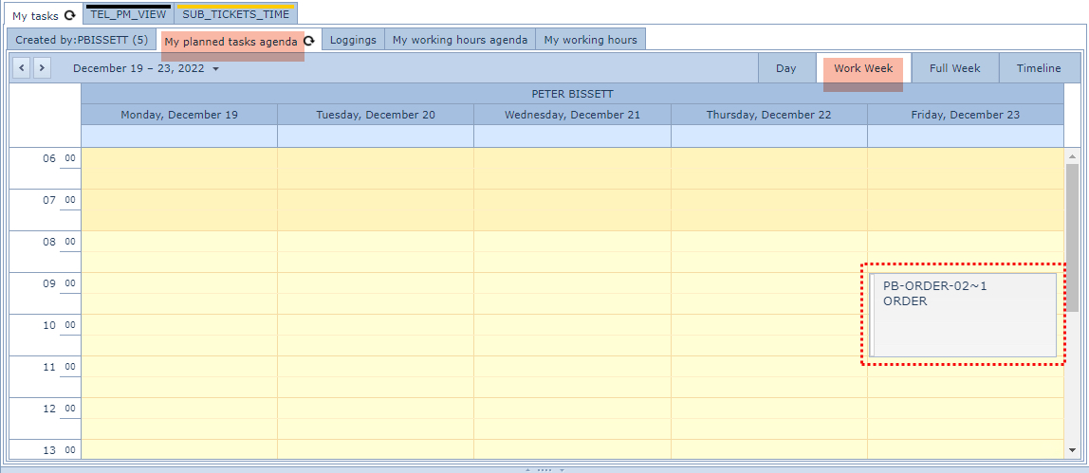Select the PB-ORDER-02~1 ORDER appointment
This screenshot has width=1089, height=473.
click(962, 315)
